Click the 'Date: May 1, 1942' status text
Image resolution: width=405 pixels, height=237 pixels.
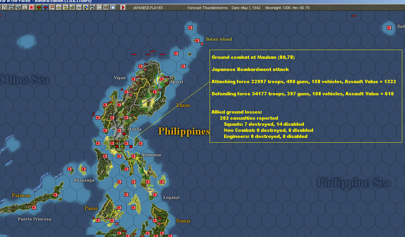tap(246, 8)
